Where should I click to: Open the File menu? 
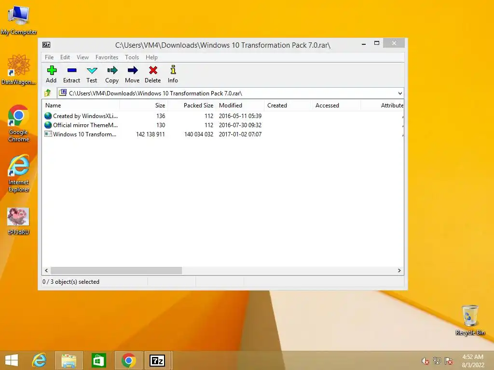click(49, 57)
